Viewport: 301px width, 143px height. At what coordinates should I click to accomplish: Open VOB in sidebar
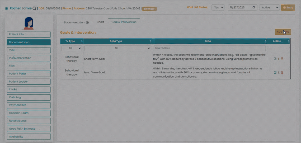29,50
